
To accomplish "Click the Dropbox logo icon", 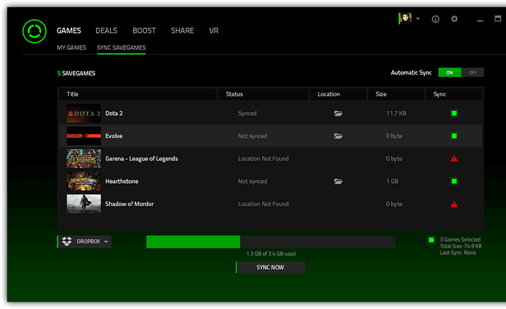I will pos(67,242).
